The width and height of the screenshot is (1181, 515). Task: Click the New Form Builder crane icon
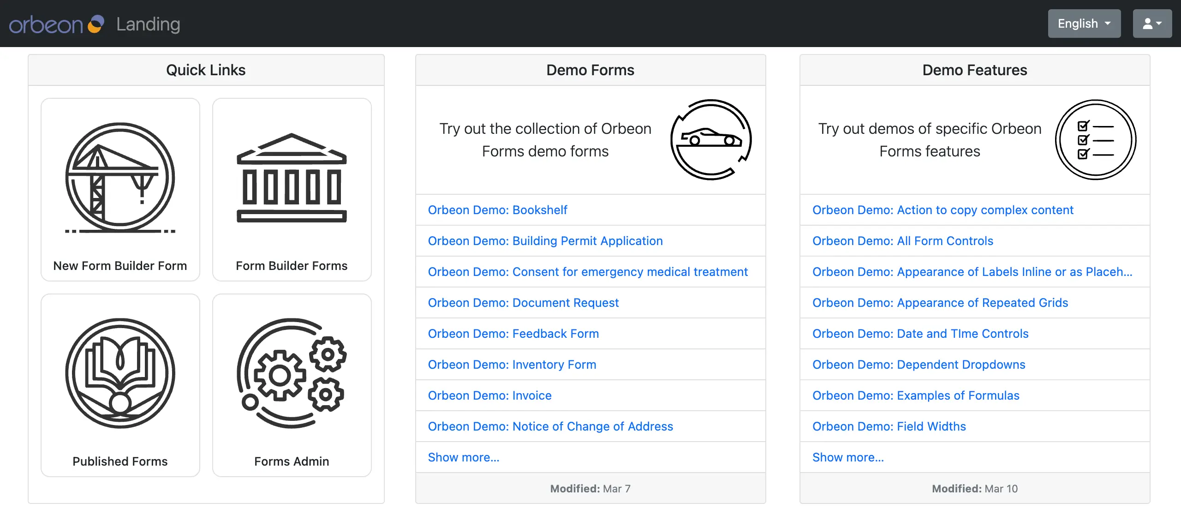click(120, 178)
